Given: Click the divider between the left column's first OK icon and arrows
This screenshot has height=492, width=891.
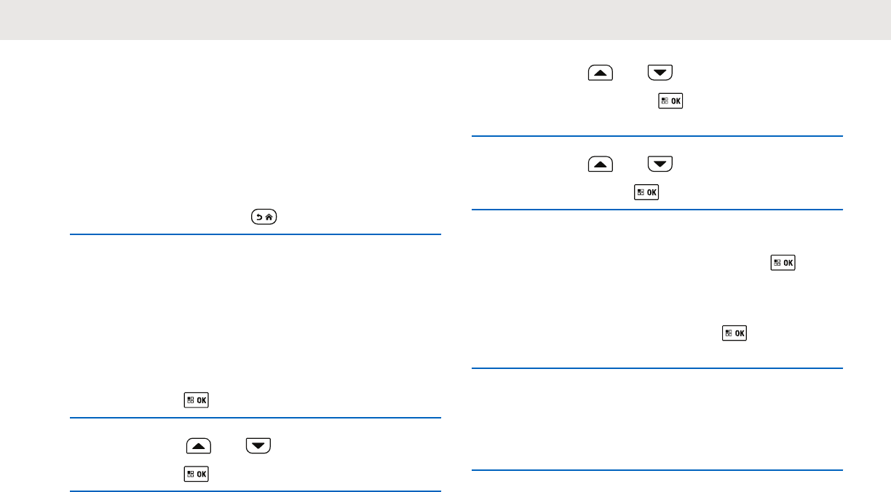Looking at the screenshot, I should (256, 418).
